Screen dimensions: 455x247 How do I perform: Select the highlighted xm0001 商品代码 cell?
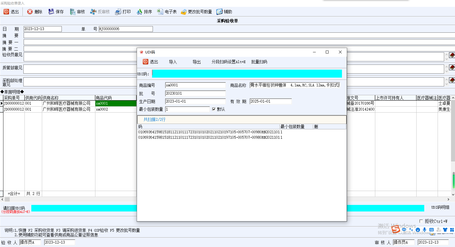point(116,103)
